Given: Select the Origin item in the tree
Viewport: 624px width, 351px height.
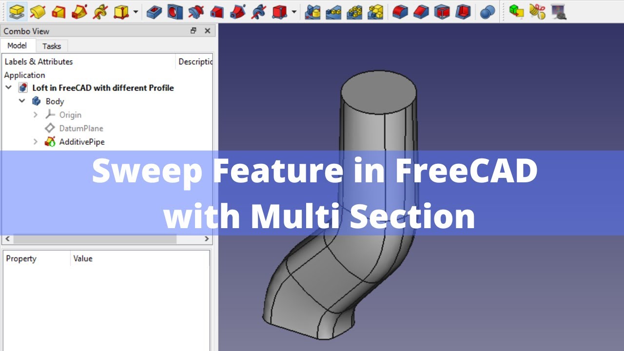Looking at the screenshot, I should tap(70, 115).
